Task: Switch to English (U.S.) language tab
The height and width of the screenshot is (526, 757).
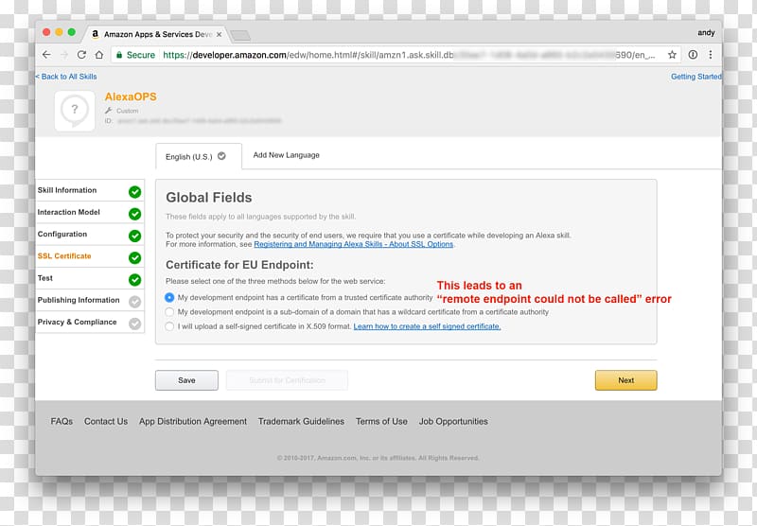Action: click(199, 156)
